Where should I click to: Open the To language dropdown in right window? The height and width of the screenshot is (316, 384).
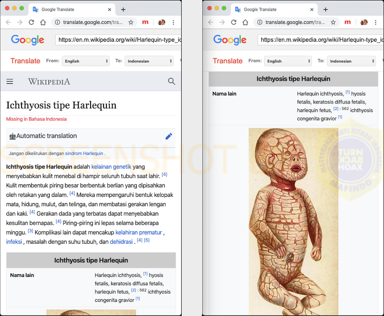[x=352, y=61]
